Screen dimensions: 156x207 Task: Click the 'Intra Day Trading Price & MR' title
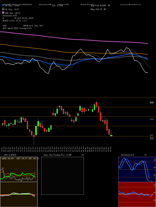coord(57,155)
